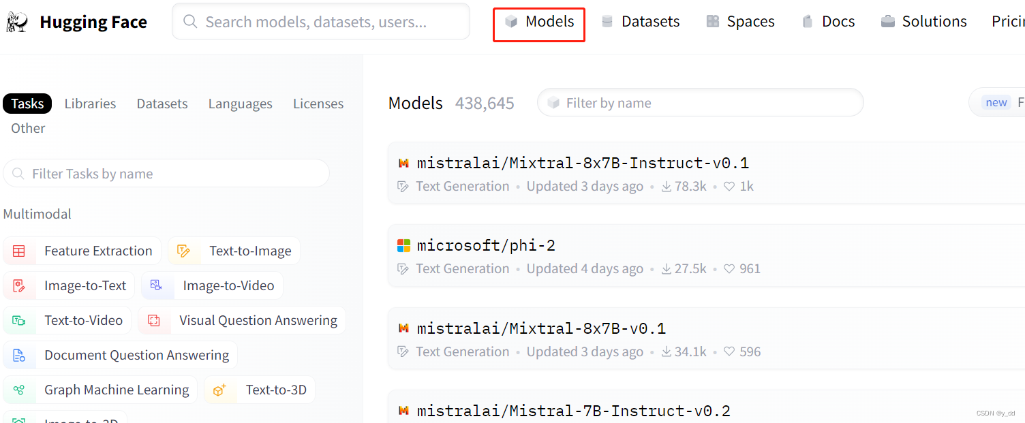Click the Hugging Face logo icon
This screenshot has height=423, width=1025.
pyautogui.click(x=17, y=22)
